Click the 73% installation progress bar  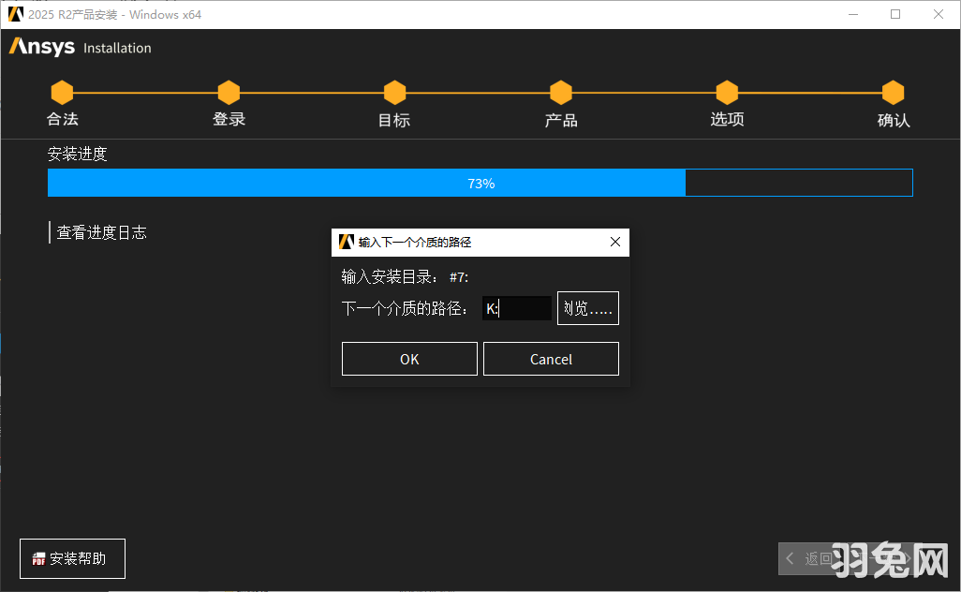(480, 183)
